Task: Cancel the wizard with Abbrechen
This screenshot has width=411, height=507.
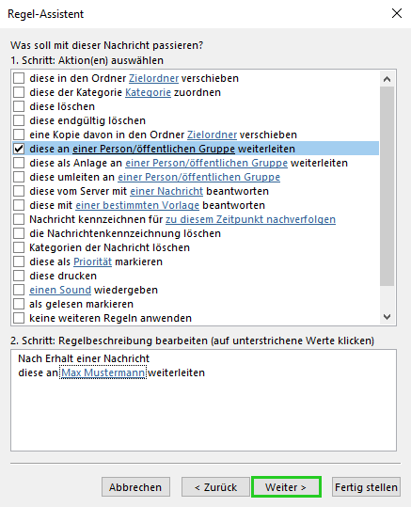Action: (135, 487)
